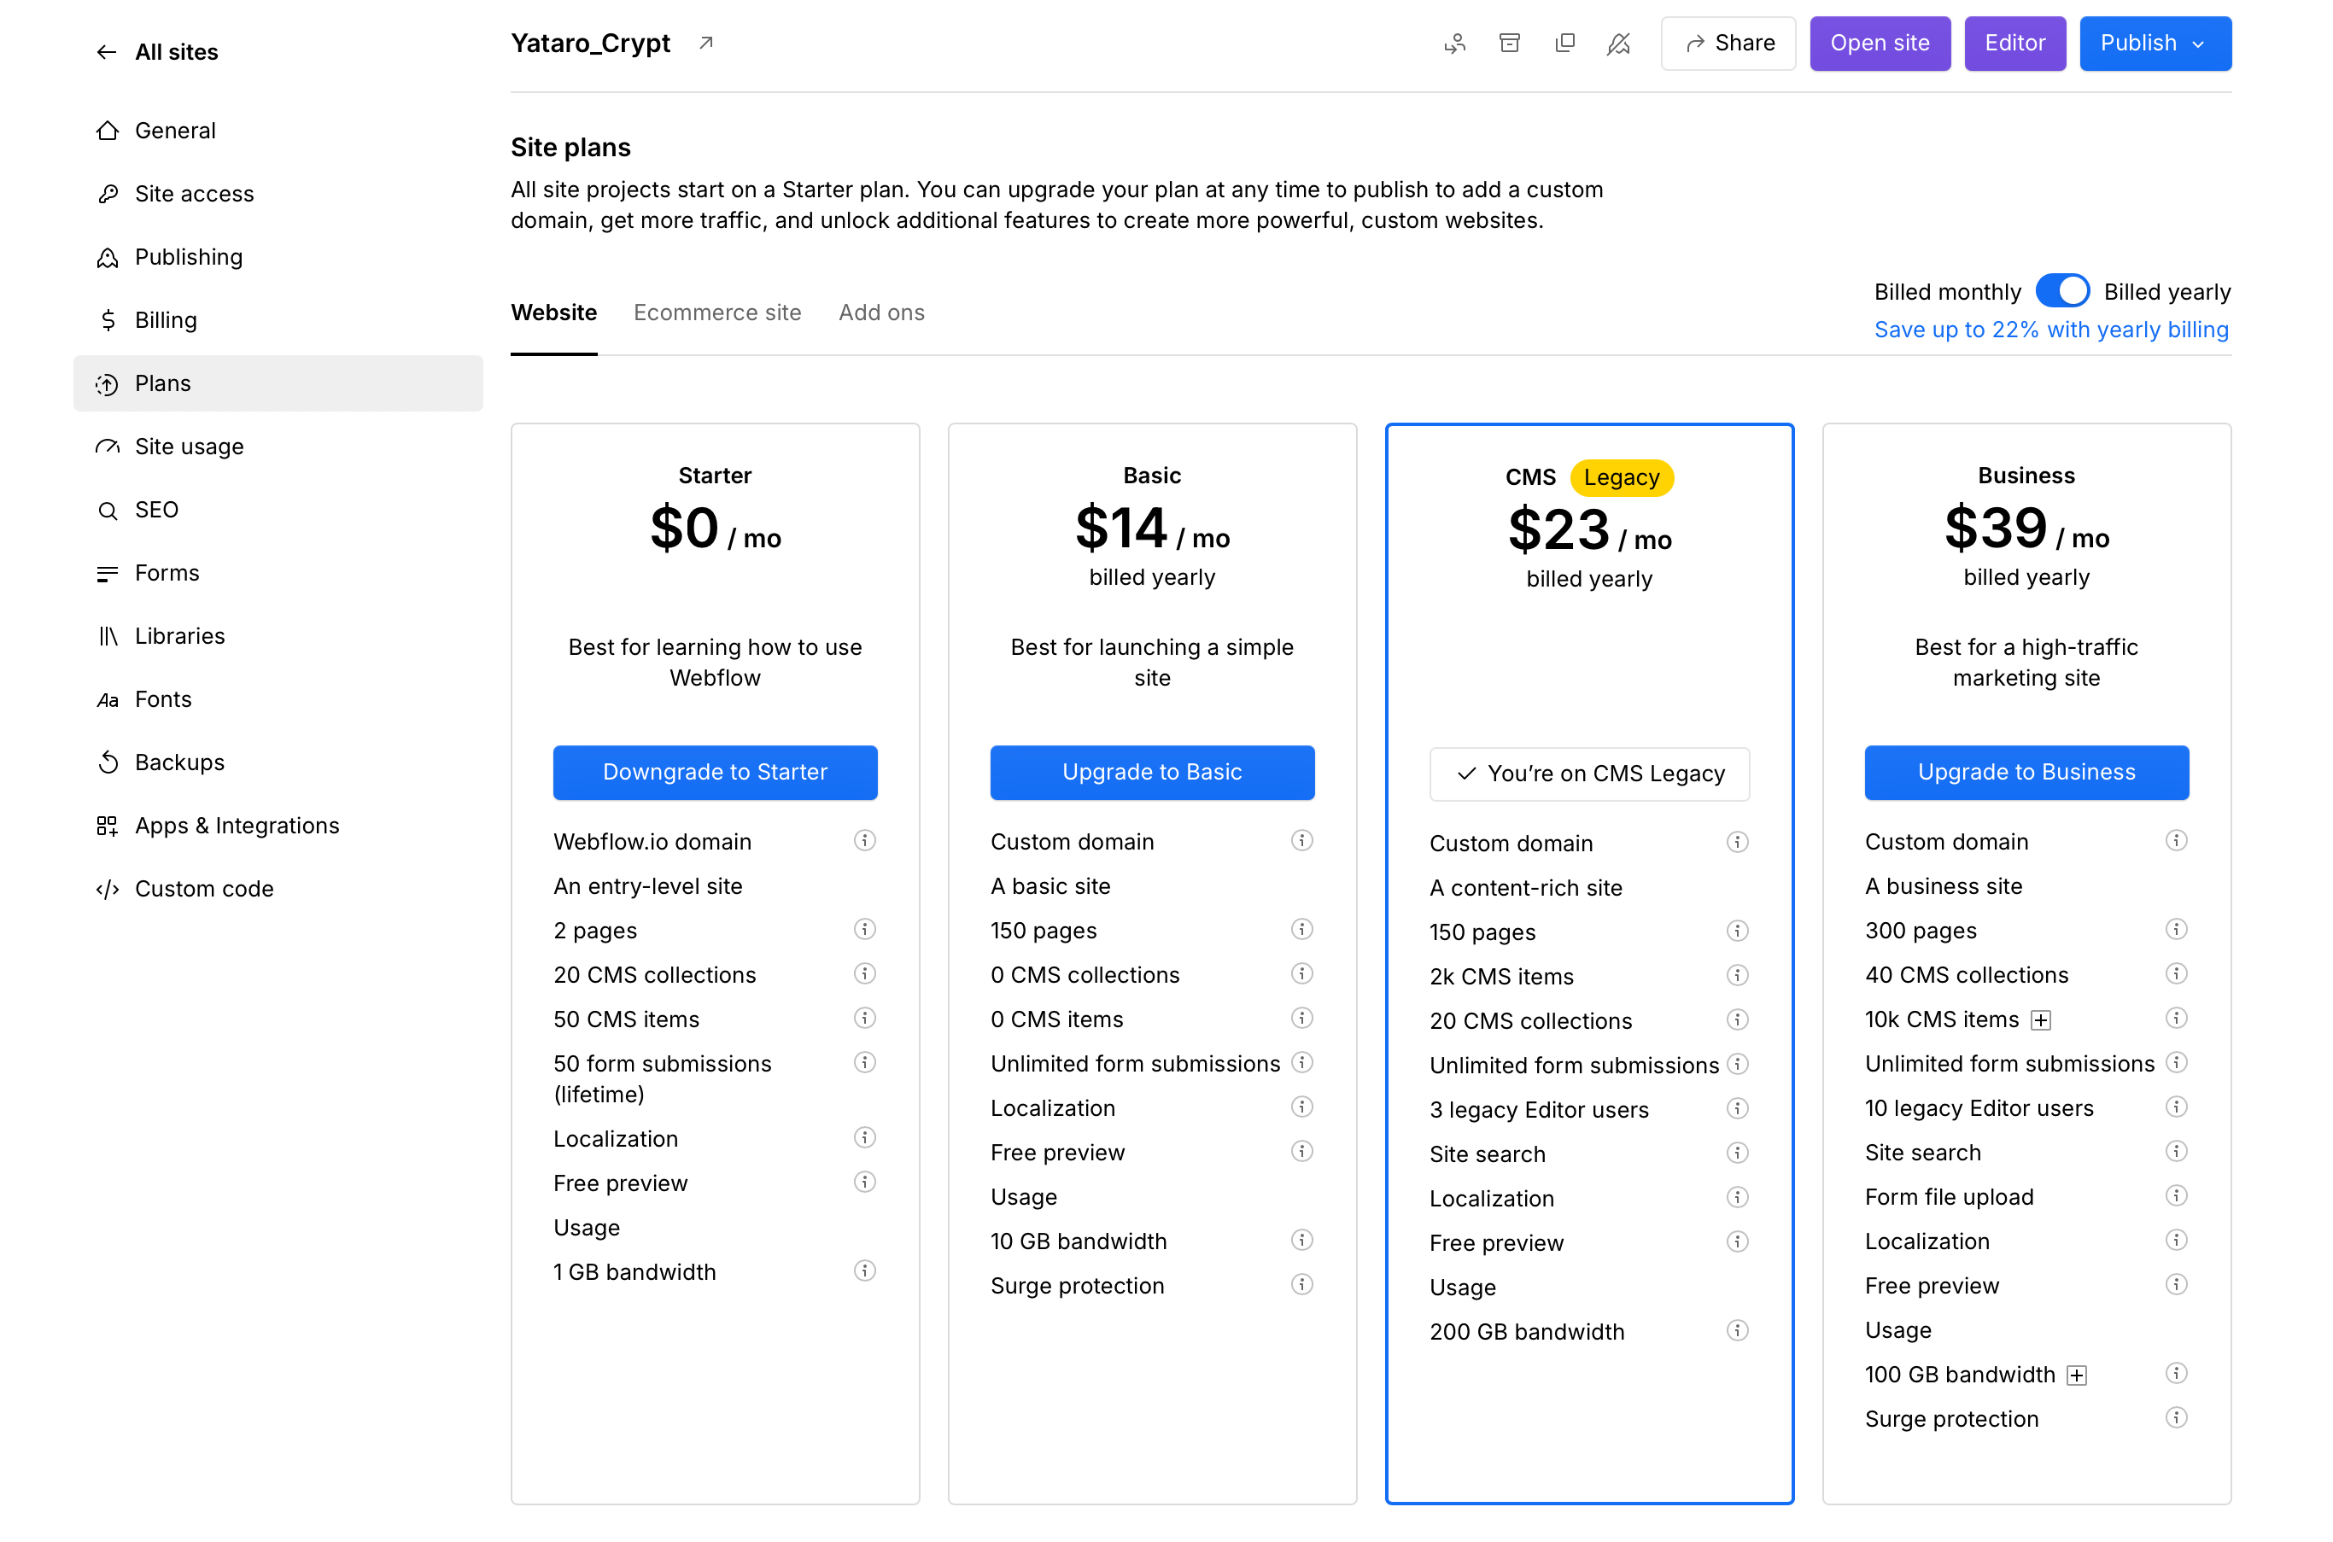
Task: Open General settings in sidebar
Action: pos(278,131)
